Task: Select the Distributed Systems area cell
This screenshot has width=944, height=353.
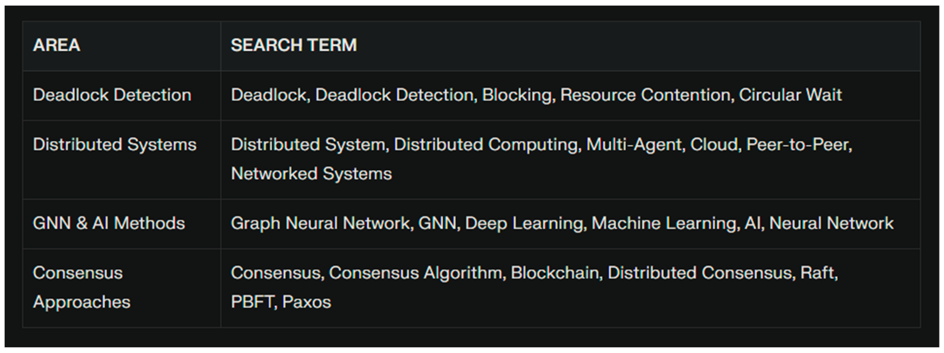Action: 114,144
